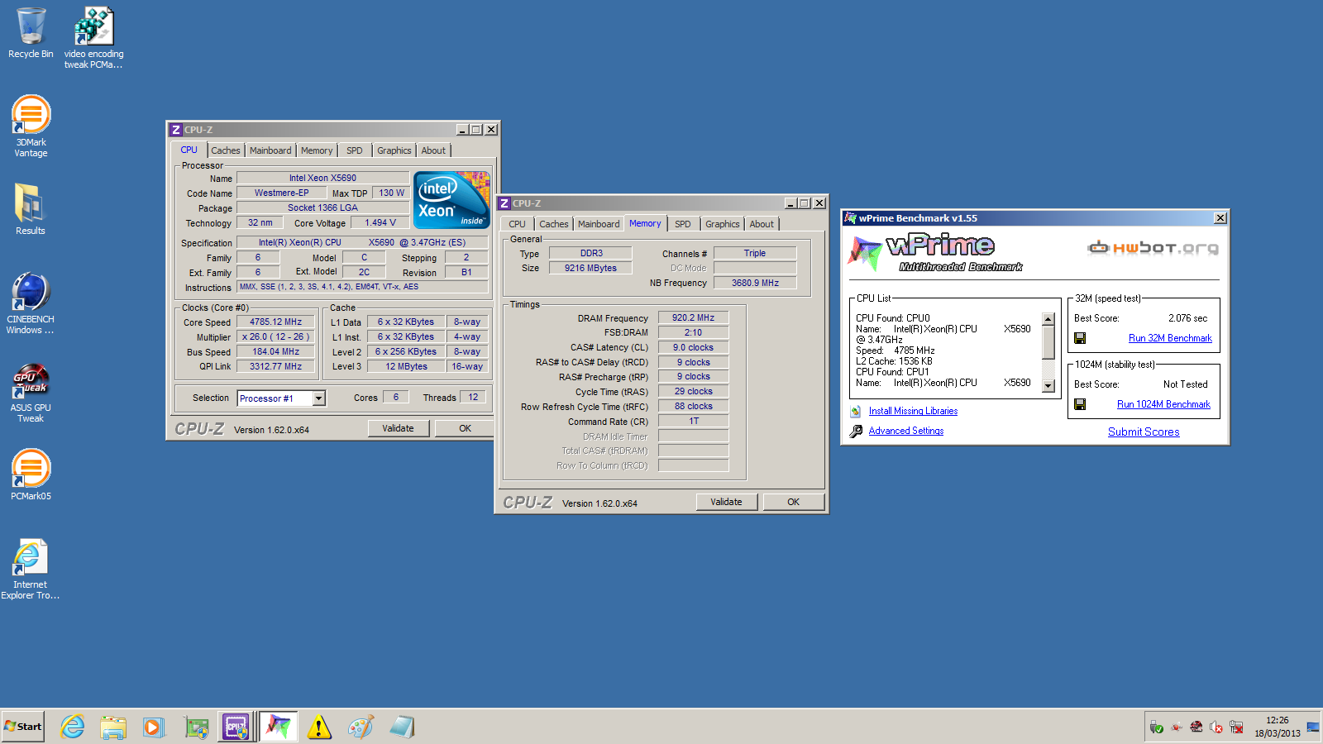Open SPD tab in Memory CPU-Z window

(x=683, y=224)
